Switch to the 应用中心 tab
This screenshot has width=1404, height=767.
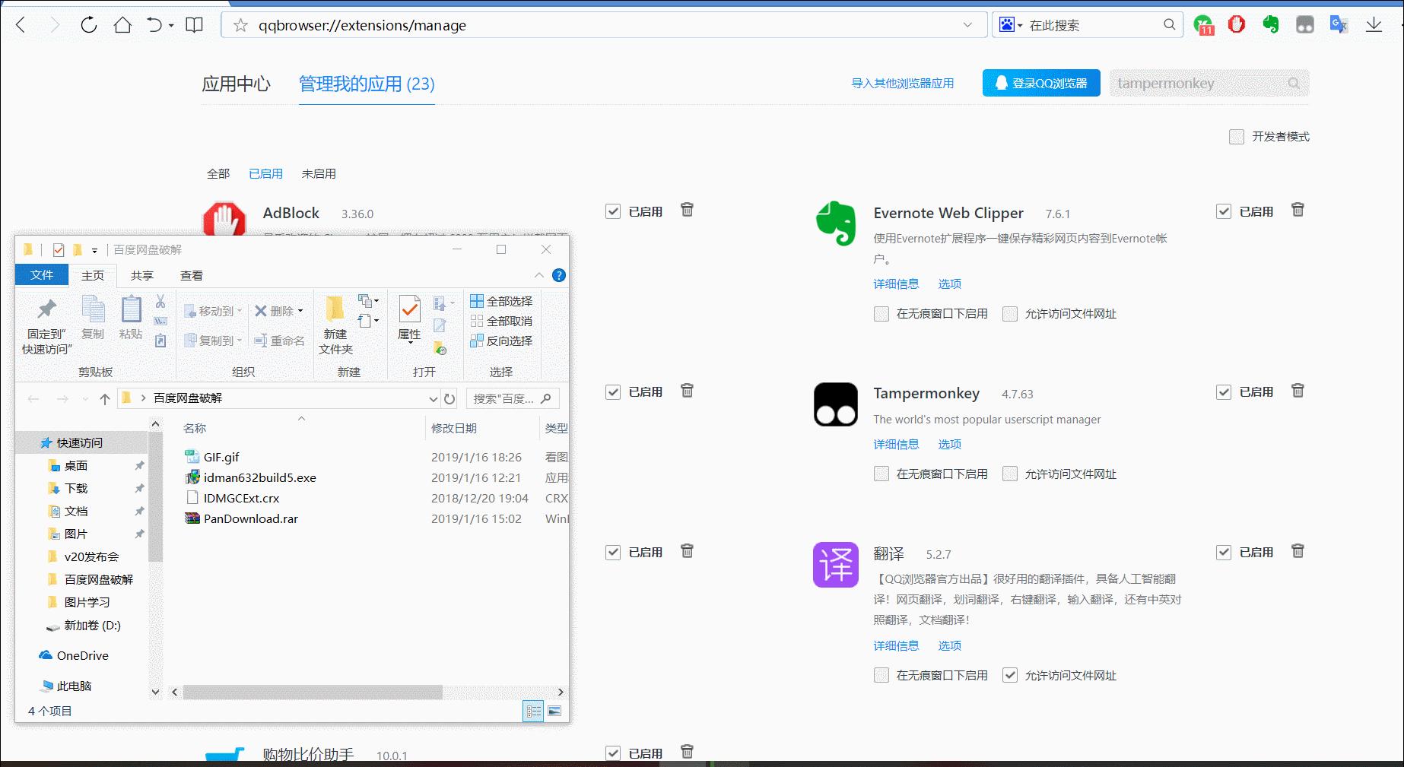click(236, 84)
